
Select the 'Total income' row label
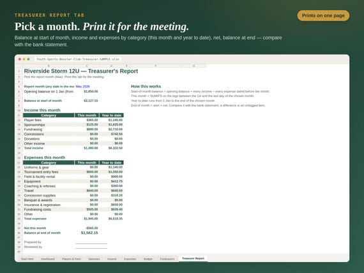tap(34, 148)
